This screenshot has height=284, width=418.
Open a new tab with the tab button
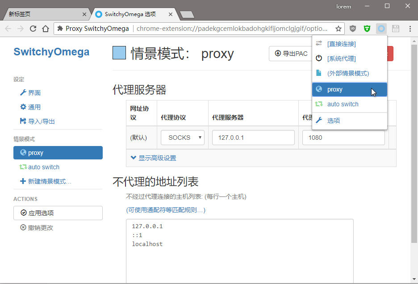(187, 14)
